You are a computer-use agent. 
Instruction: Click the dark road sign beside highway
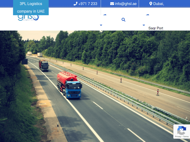coord(25,62)
